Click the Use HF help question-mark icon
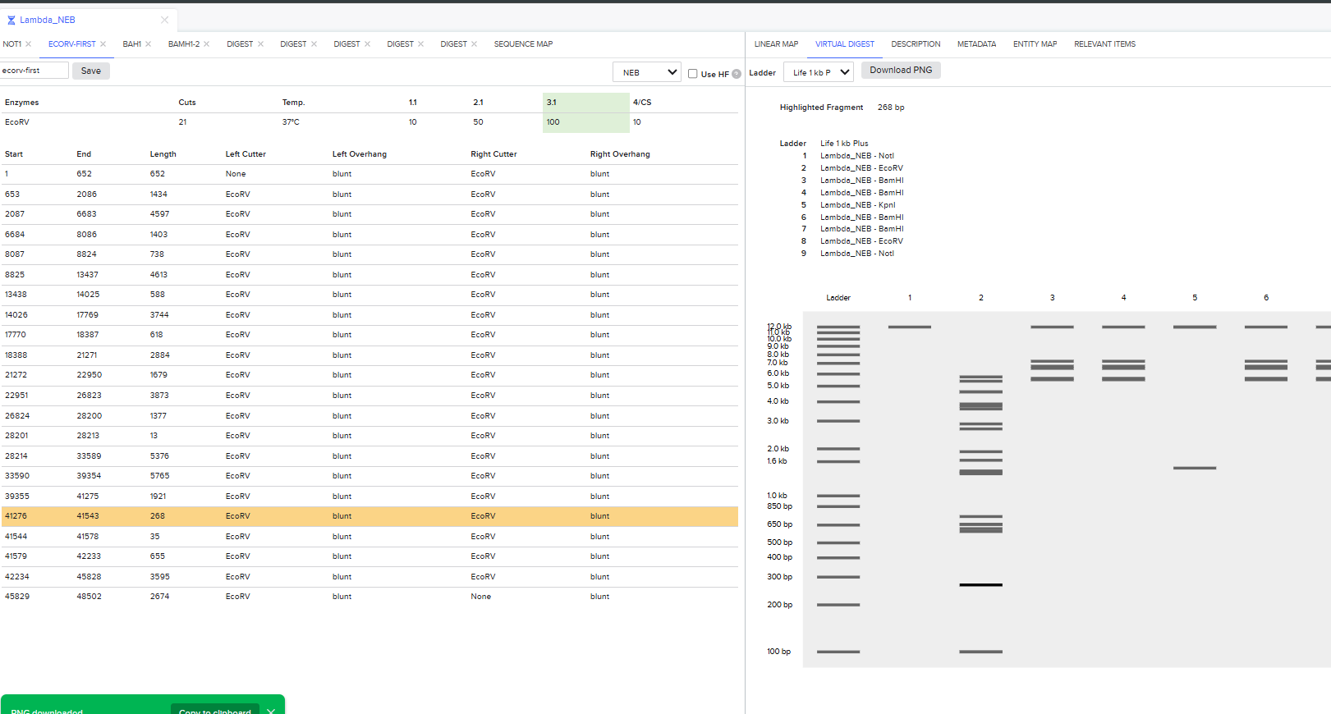This screenshot has width=1331, height=714. pyautogui.click(x=737, y=74)
